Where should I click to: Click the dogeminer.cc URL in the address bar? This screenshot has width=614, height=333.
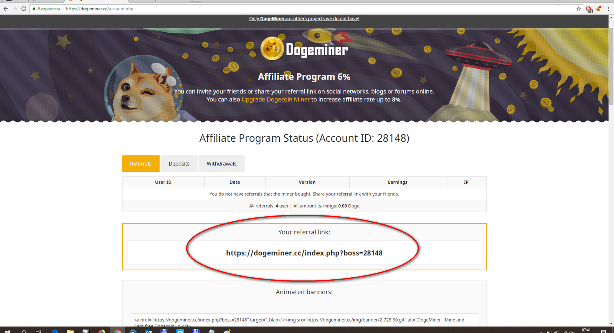(x=99, y=8)
